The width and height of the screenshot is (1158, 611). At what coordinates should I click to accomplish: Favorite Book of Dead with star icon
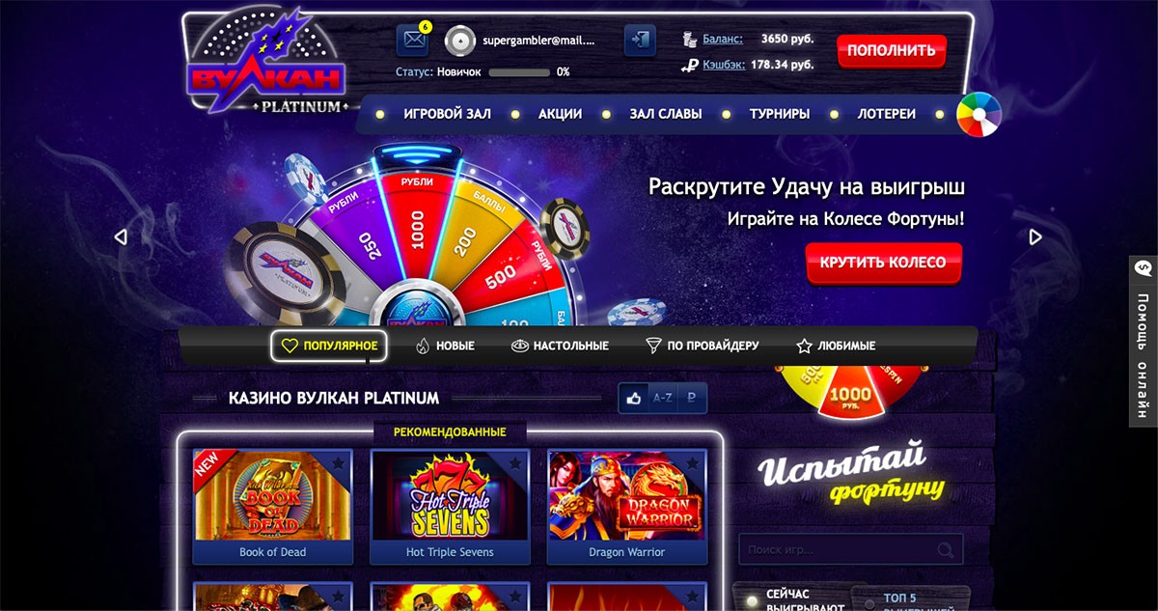point(339,463)
